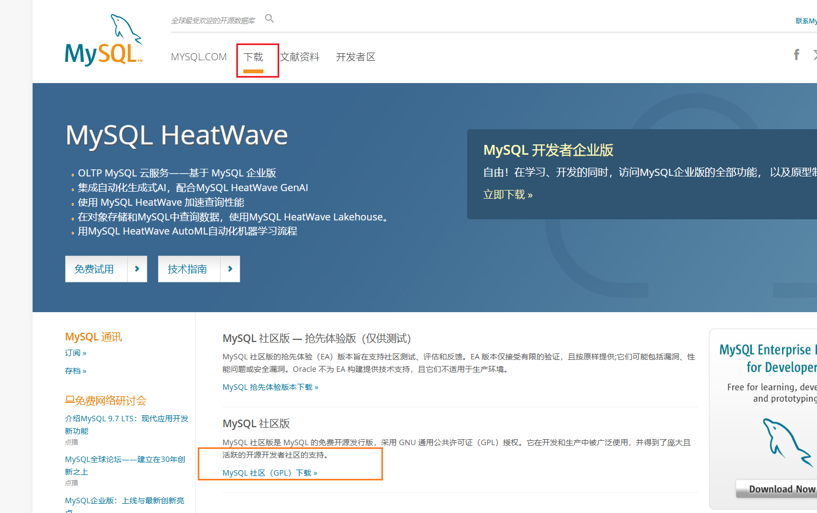
Task: Open the 开发者区 tab
Action: tap(356, 57)
